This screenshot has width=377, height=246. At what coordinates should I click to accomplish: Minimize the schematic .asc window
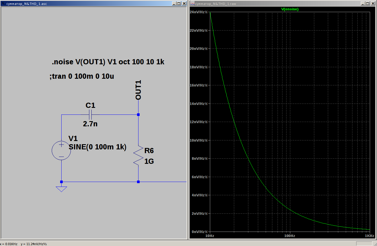click(x=174, y=3)
